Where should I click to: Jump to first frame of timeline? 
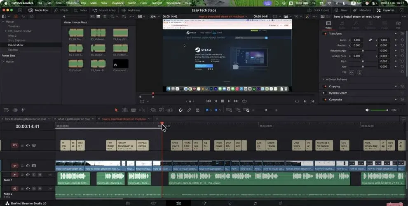coord(209,101)
